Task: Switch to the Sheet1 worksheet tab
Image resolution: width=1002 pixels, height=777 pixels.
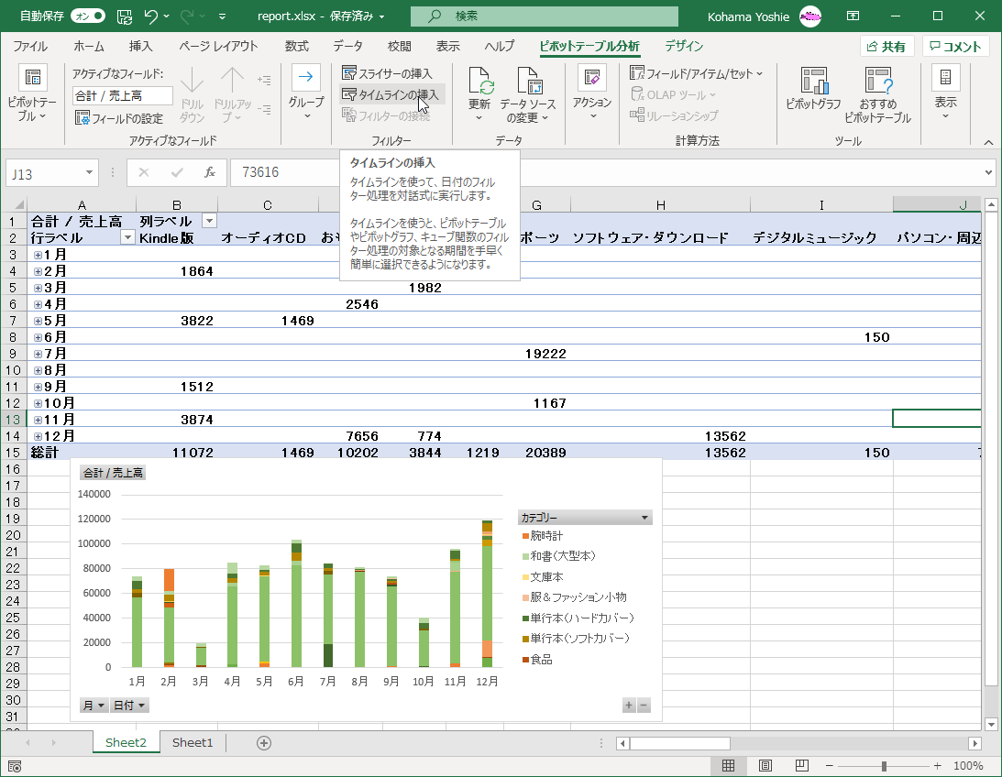Action: tap(193, 742)
